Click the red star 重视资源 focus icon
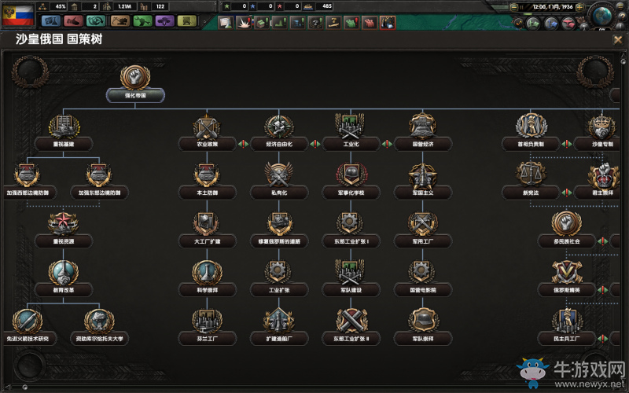 point(64,223)
